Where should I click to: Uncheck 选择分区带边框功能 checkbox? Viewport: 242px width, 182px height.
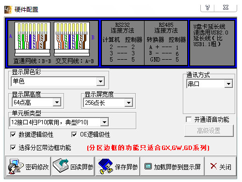(13, 148)
